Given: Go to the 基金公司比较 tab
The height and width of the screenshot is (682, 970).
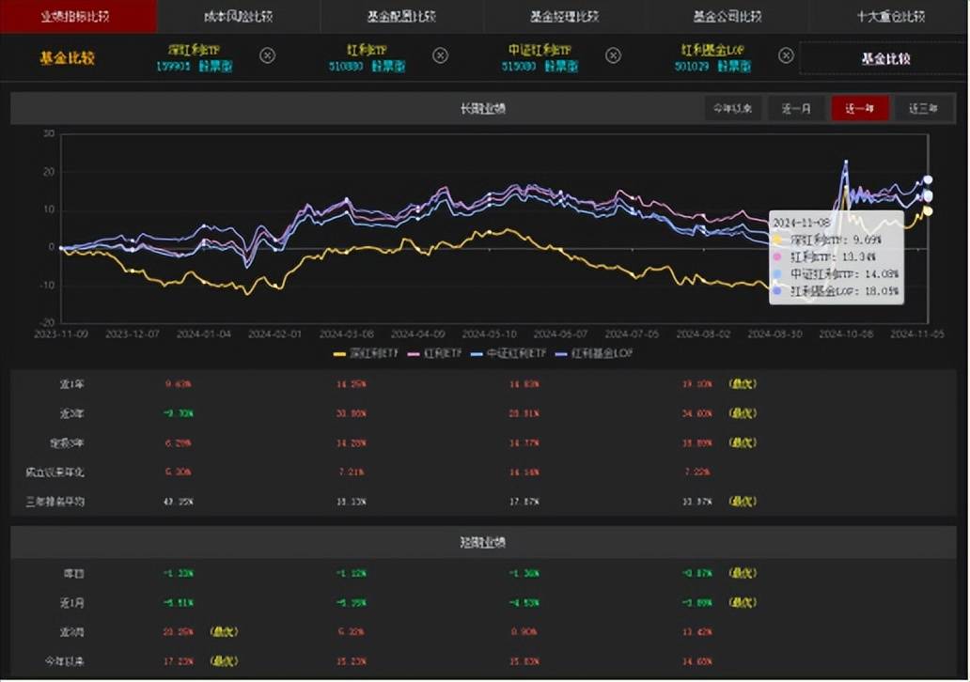Looking at the screenshot, I should click(x=727, y=16).
